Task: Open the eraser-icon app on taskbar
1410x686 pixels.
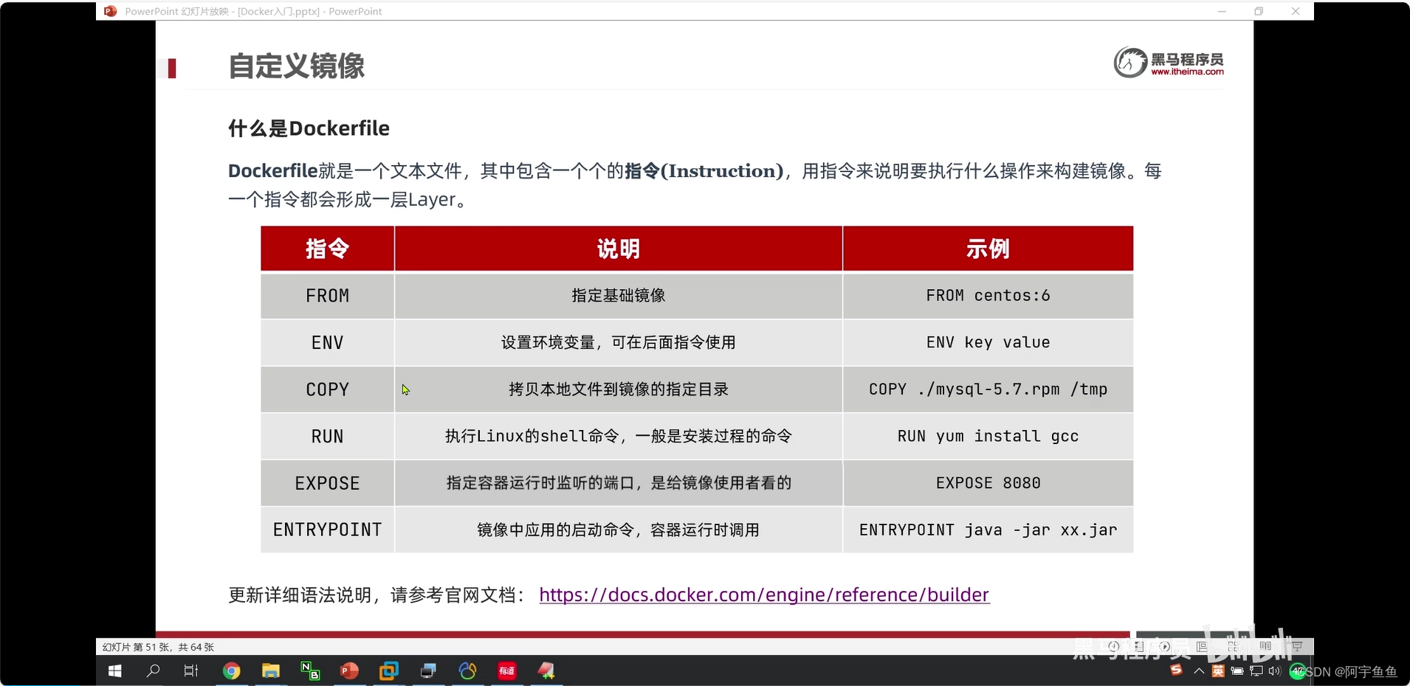Action: pyautogui.click(x=546, y=671)
